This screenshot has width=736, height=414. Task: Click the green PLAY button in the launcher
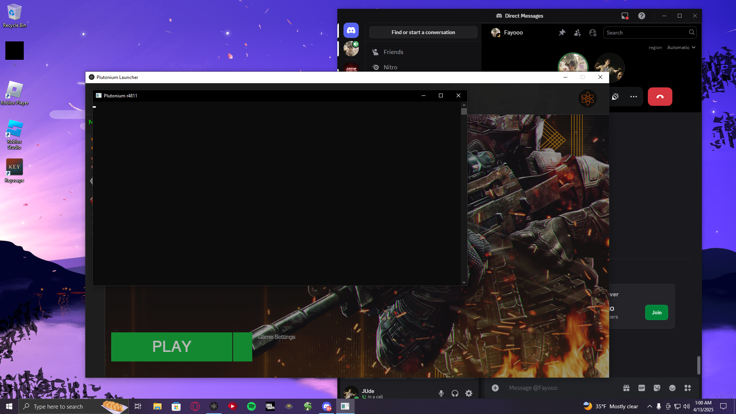[x=172, y=347]
